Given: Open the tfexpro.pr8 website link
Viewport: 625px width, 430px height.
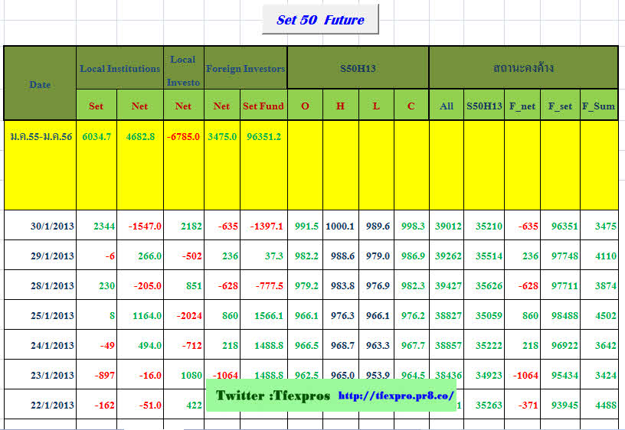Looking at the screenshot, I should [x=396, y=396].
